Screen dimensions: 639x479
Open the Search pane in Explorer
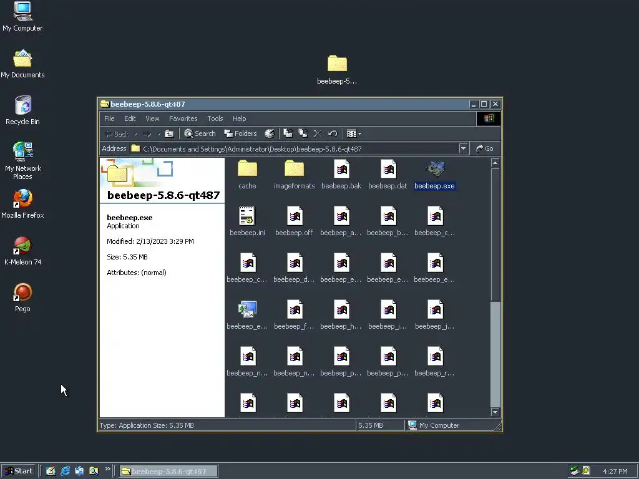click(x=200, y=133)
